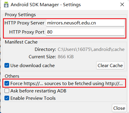Click the cache directory path text

[91, 49]
